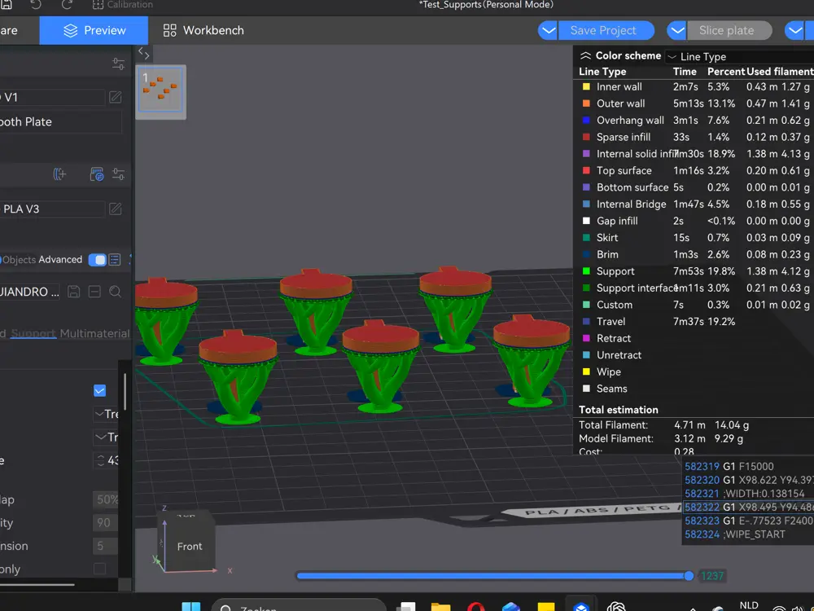This screenshot has height=611, width=814.
Task: Open the Multimaterial settings tab
Action: [94, 333]
